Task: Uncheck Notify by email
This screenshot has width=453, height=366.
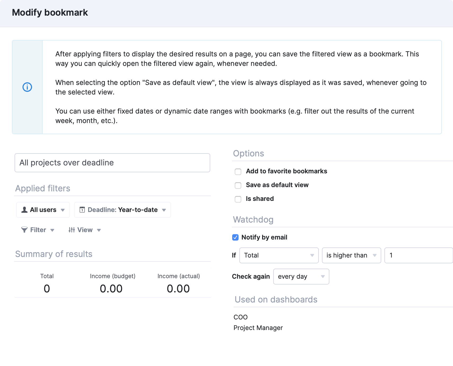Action: click(235, 237)
